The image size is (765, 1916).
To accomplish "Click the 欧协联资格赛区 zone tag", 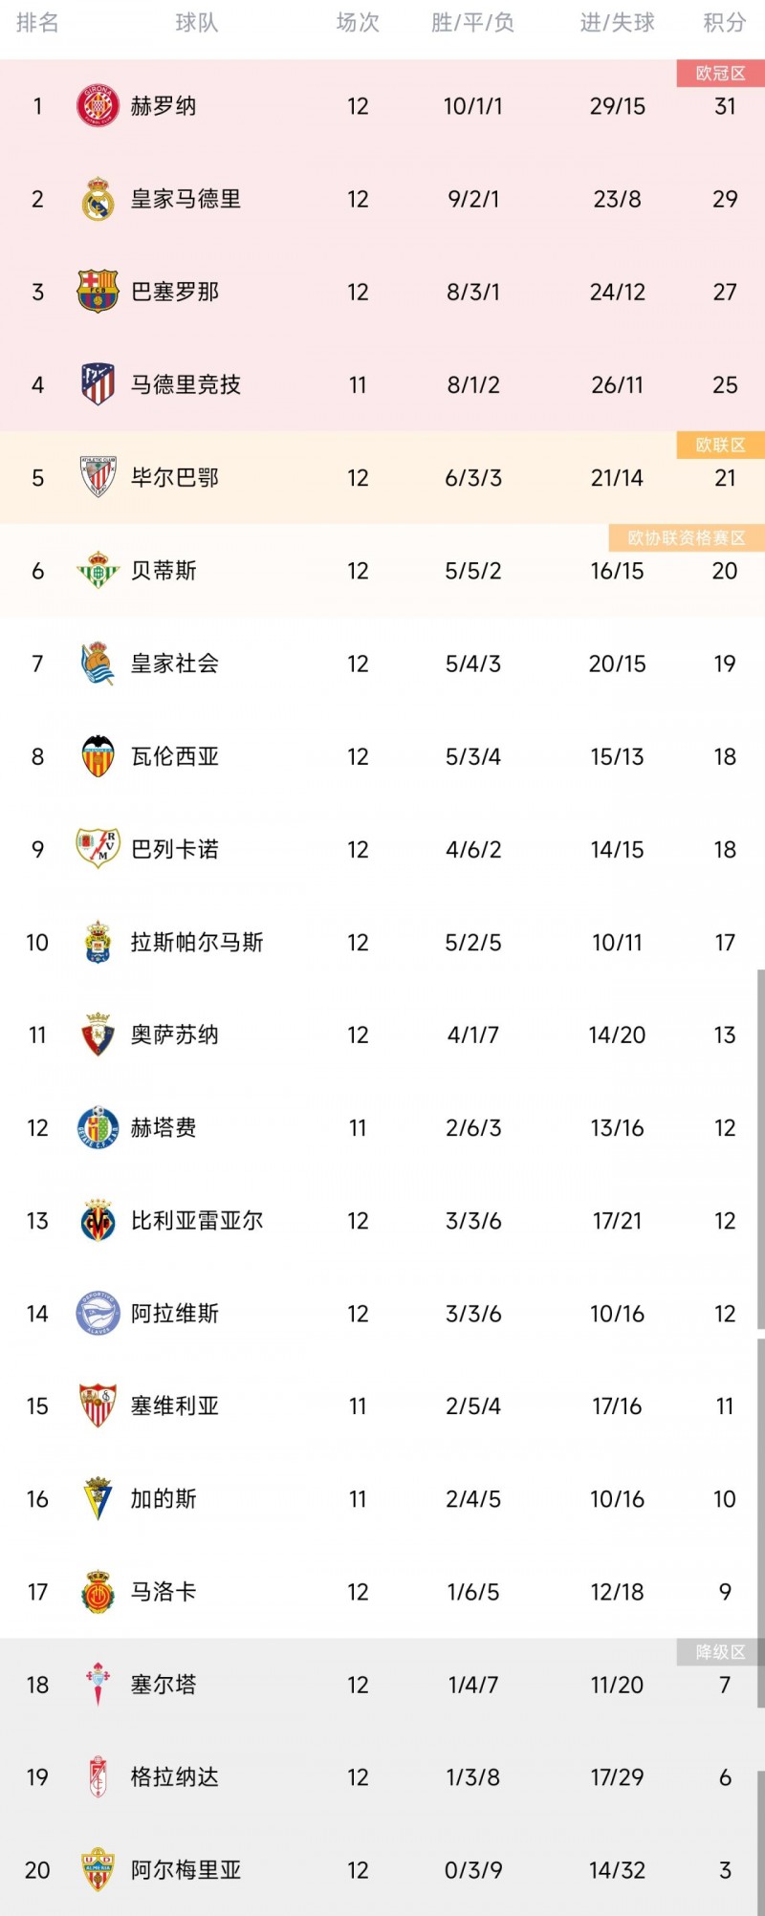I will [x=686, y=538].
